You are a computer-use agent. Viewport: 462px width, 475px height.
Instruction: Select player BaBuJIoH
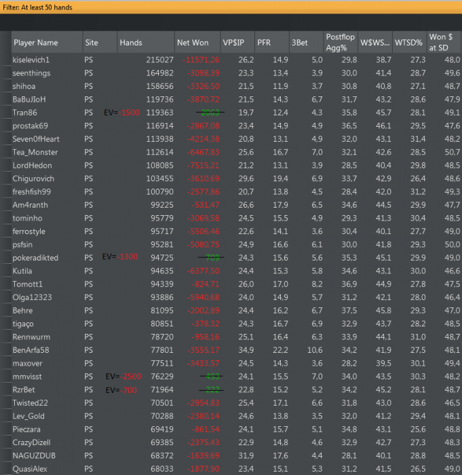pos(29,99)
